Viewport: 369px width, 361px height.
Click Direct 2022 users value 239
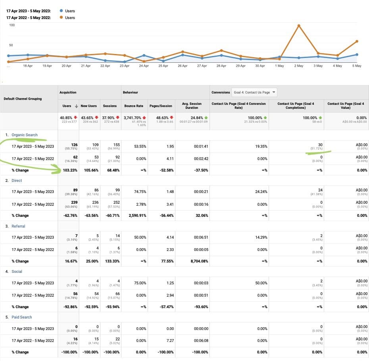click(74, 203)
